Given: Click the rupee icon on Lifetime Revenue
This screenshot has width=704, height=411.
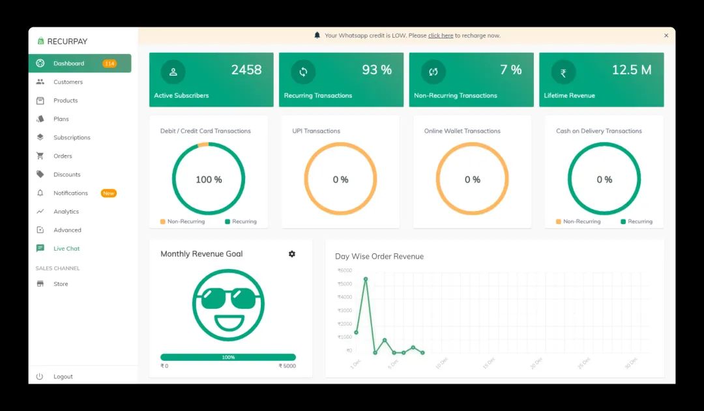Looking at the screenshot, I should coord(563,72).
